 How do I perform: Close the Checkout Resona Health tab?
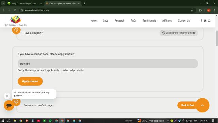point(79,3)
